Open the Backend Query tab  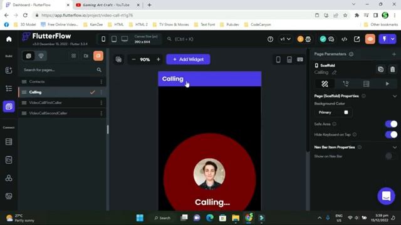click(x=366, y=84)
